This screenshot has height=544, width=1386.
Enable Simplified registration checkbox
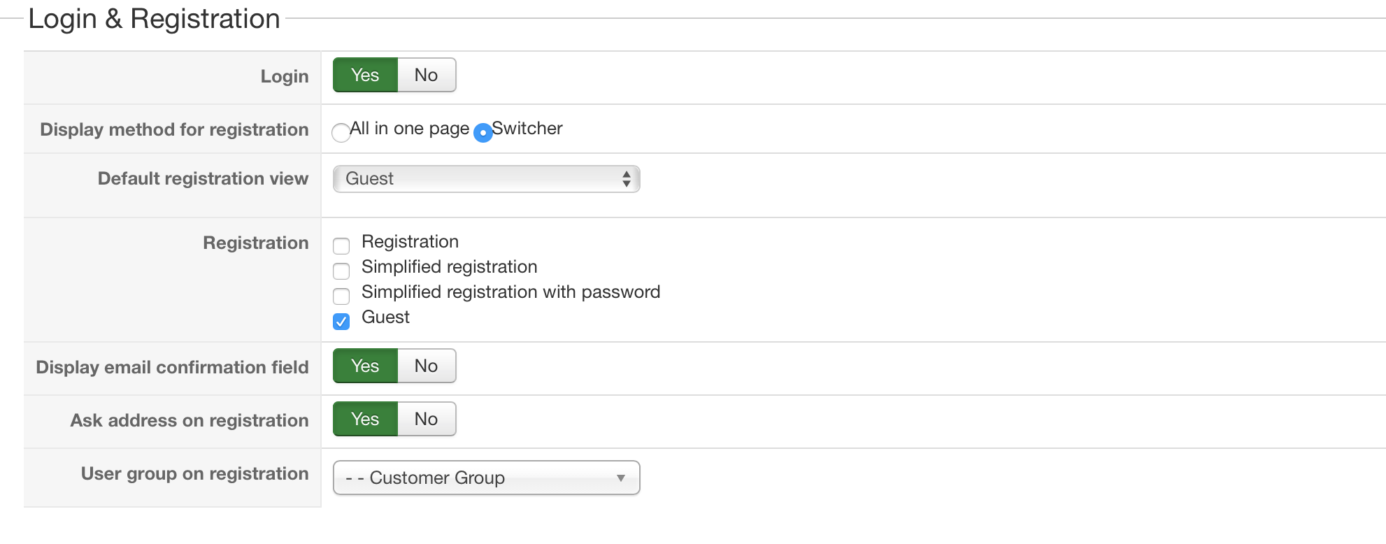pyautogui.click(x=341, y=271)
